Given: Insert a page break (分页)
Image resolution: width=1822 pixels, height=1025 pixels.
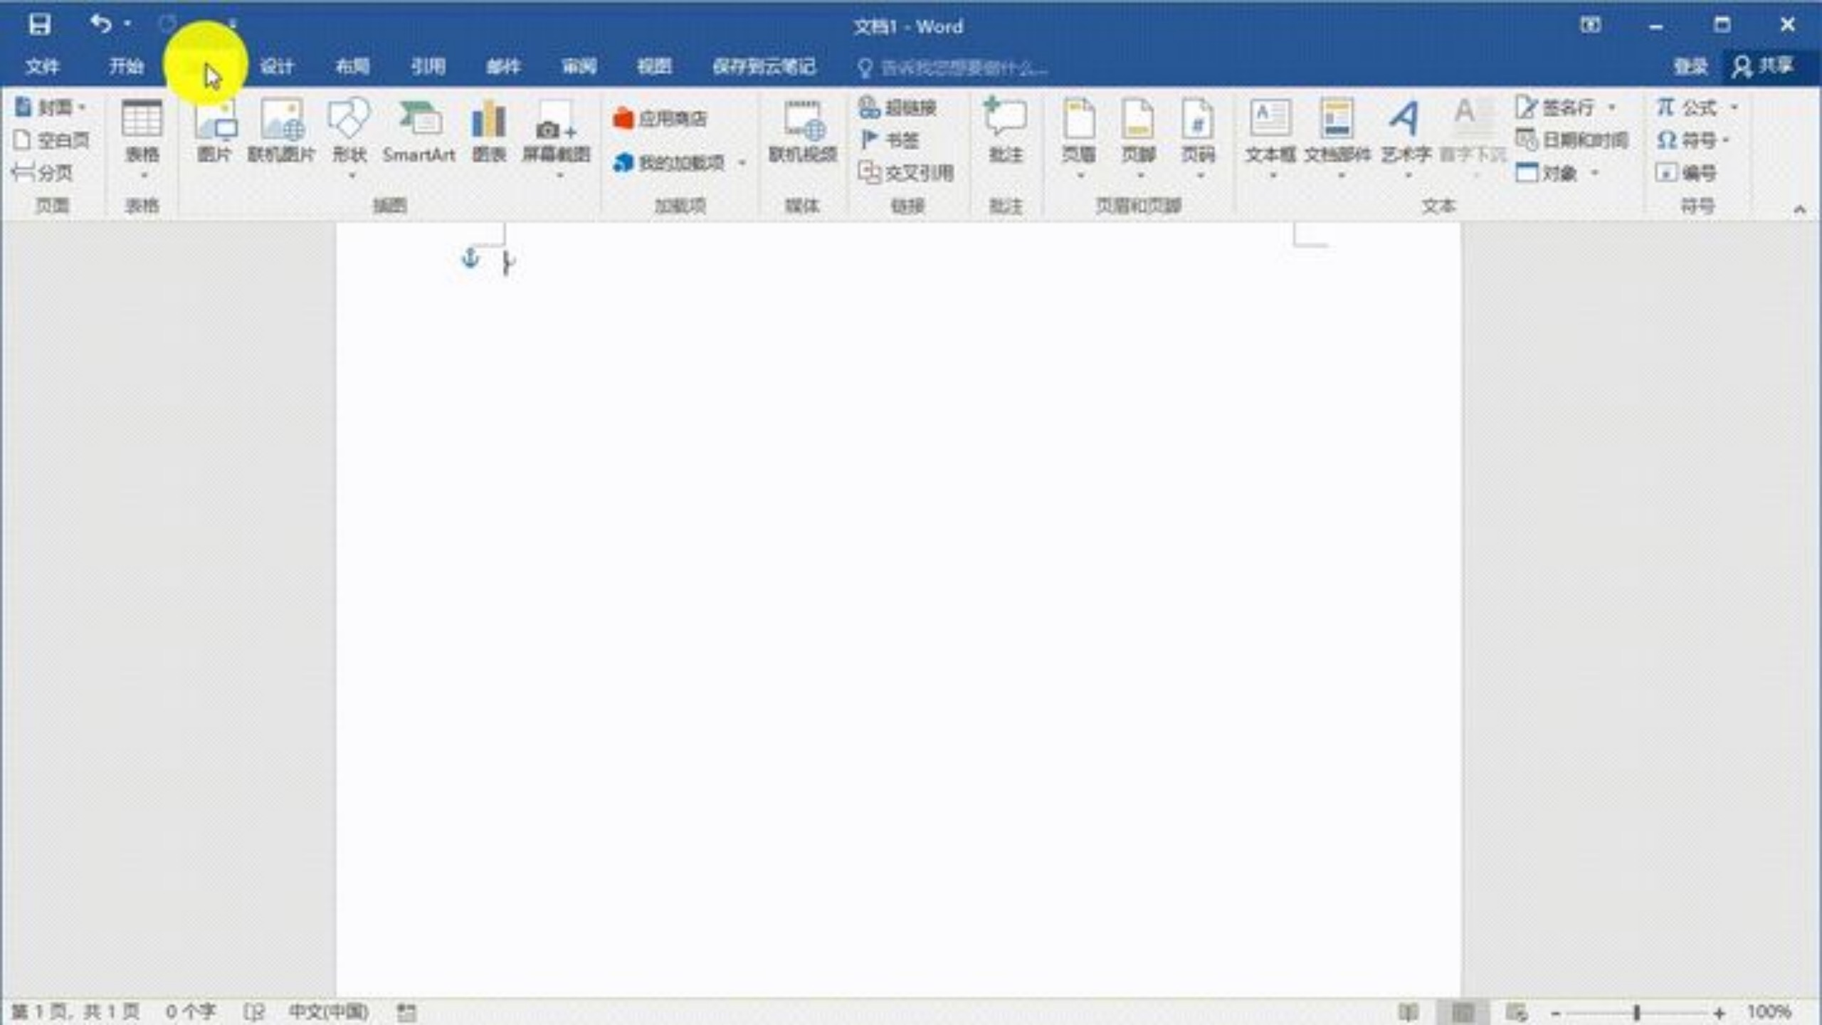Looking at the screenshot, I should click(x=43, y=172).
